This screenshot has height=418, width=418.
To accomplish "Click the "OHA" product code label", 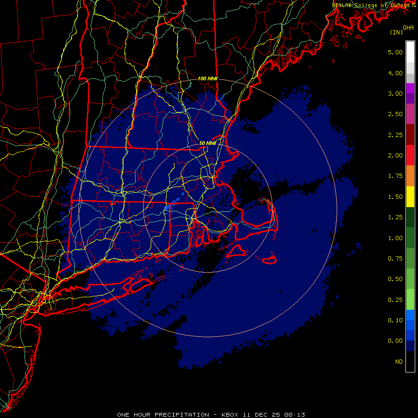I will click(408, 28).
